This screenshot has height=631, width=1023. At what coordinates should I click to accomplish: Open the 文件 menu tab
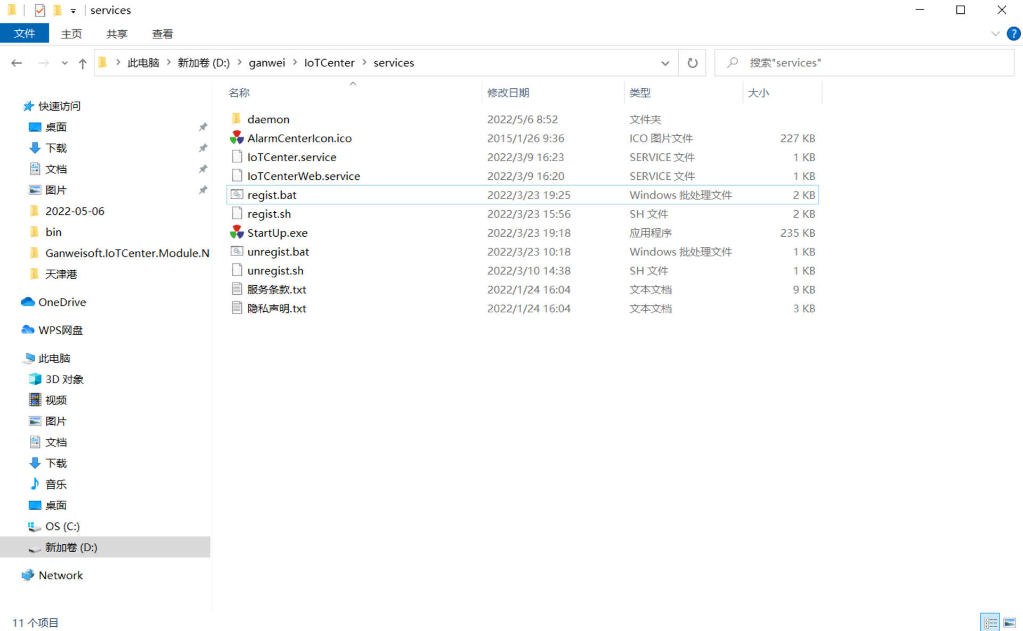tap(25, 34)
